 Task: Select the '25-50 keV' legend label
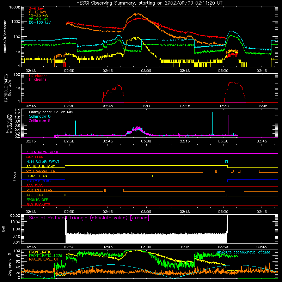coord(39,19)
